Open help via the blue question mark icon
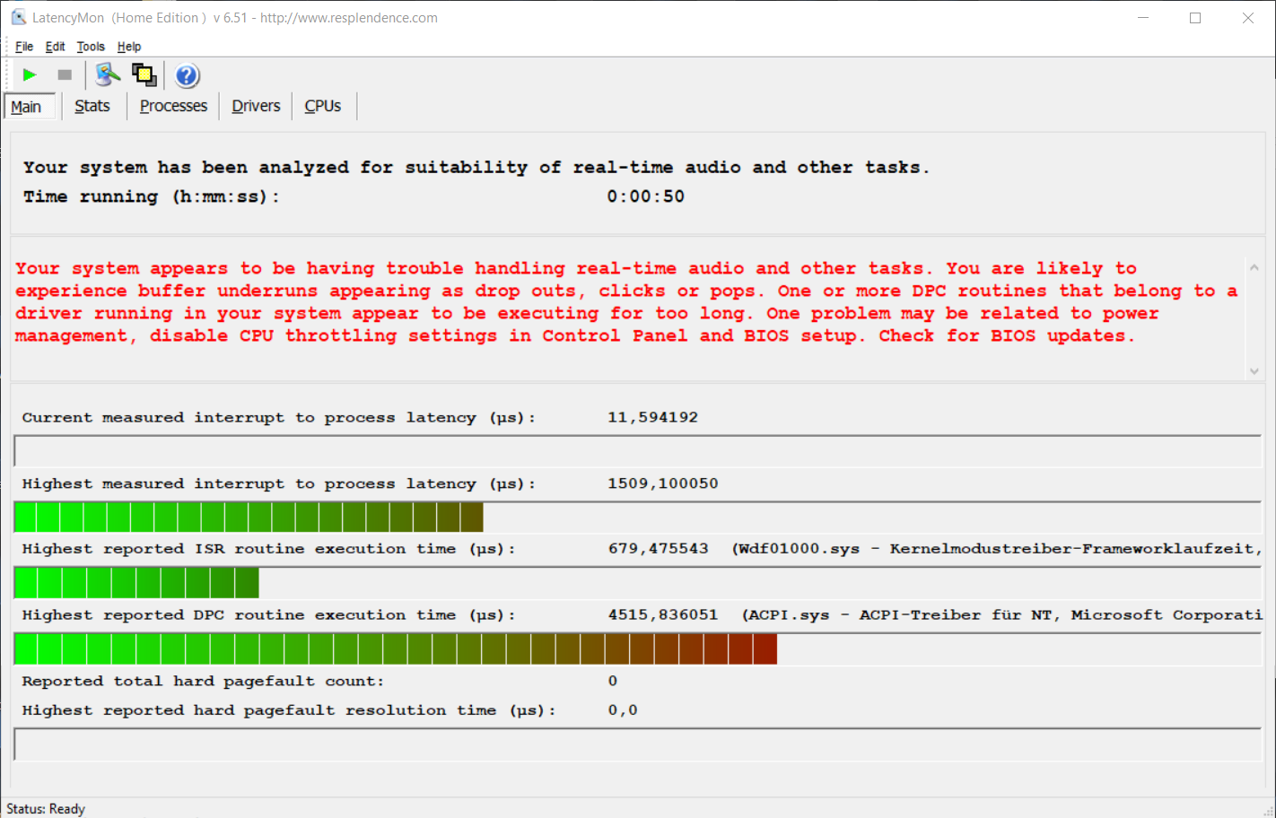The image size is (1276, 818). [x=187, y=76]
